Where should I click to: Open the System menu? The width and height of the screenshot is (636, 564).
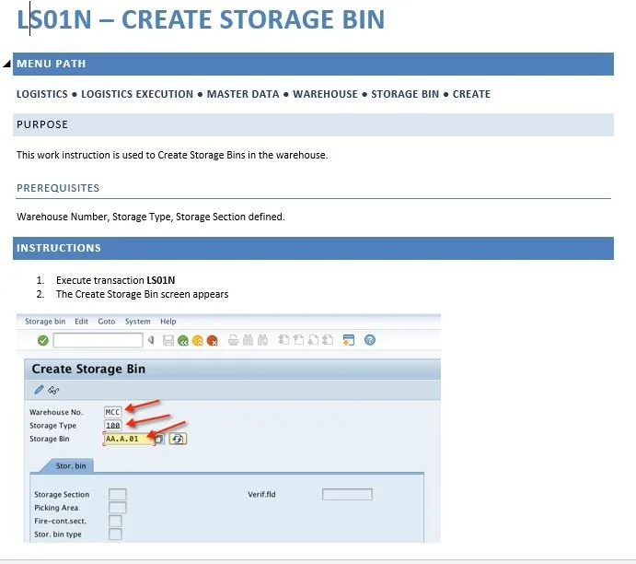(x=137, y=322)
